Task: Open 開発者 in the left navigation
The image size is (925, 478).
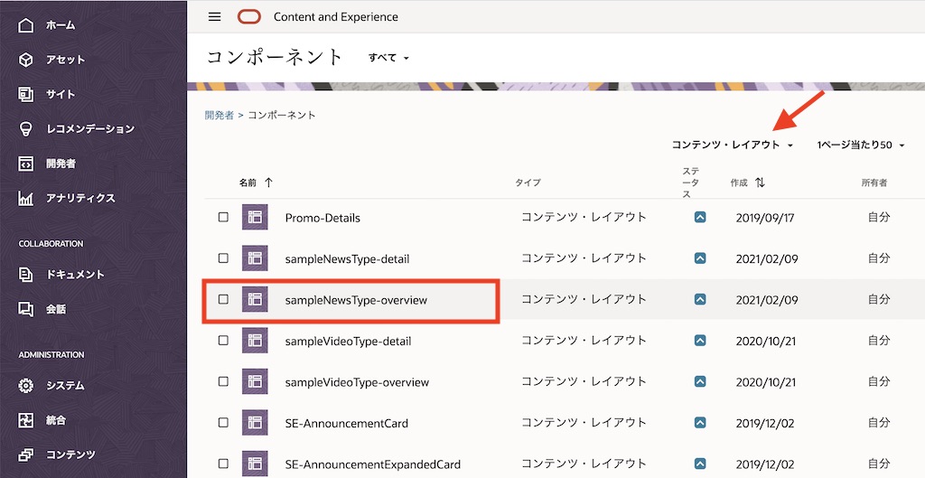Action: (x=61, y=164)
